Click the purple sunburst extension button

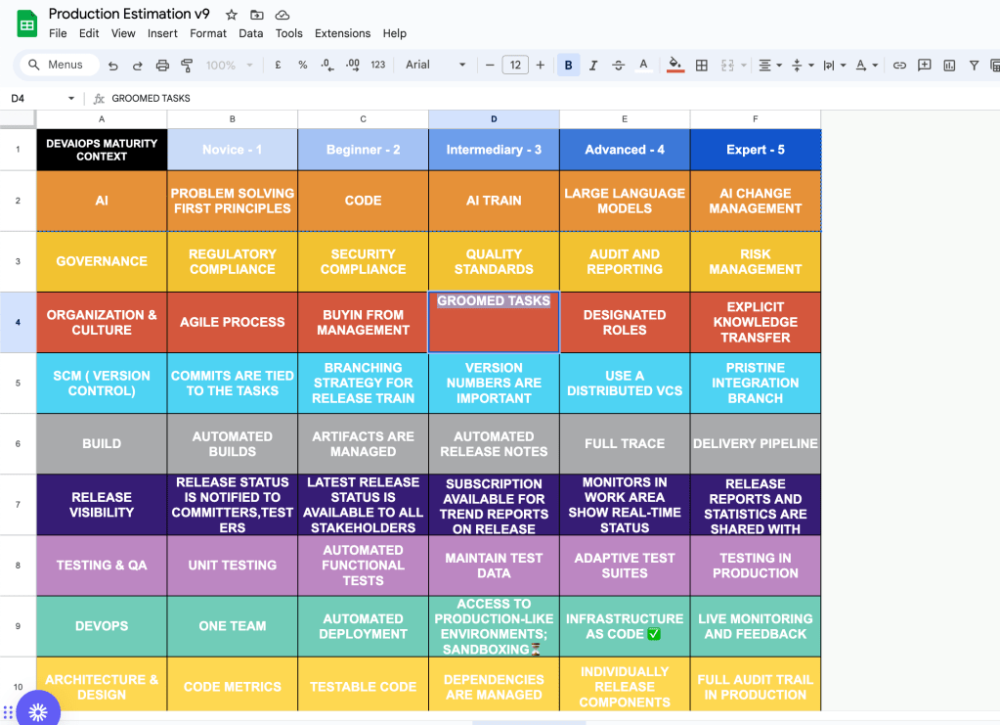38,711
